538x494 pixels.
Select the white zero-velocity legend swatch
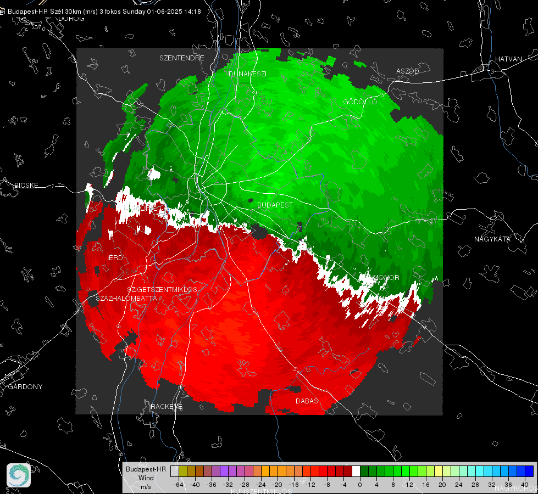(x=356, y=471)
